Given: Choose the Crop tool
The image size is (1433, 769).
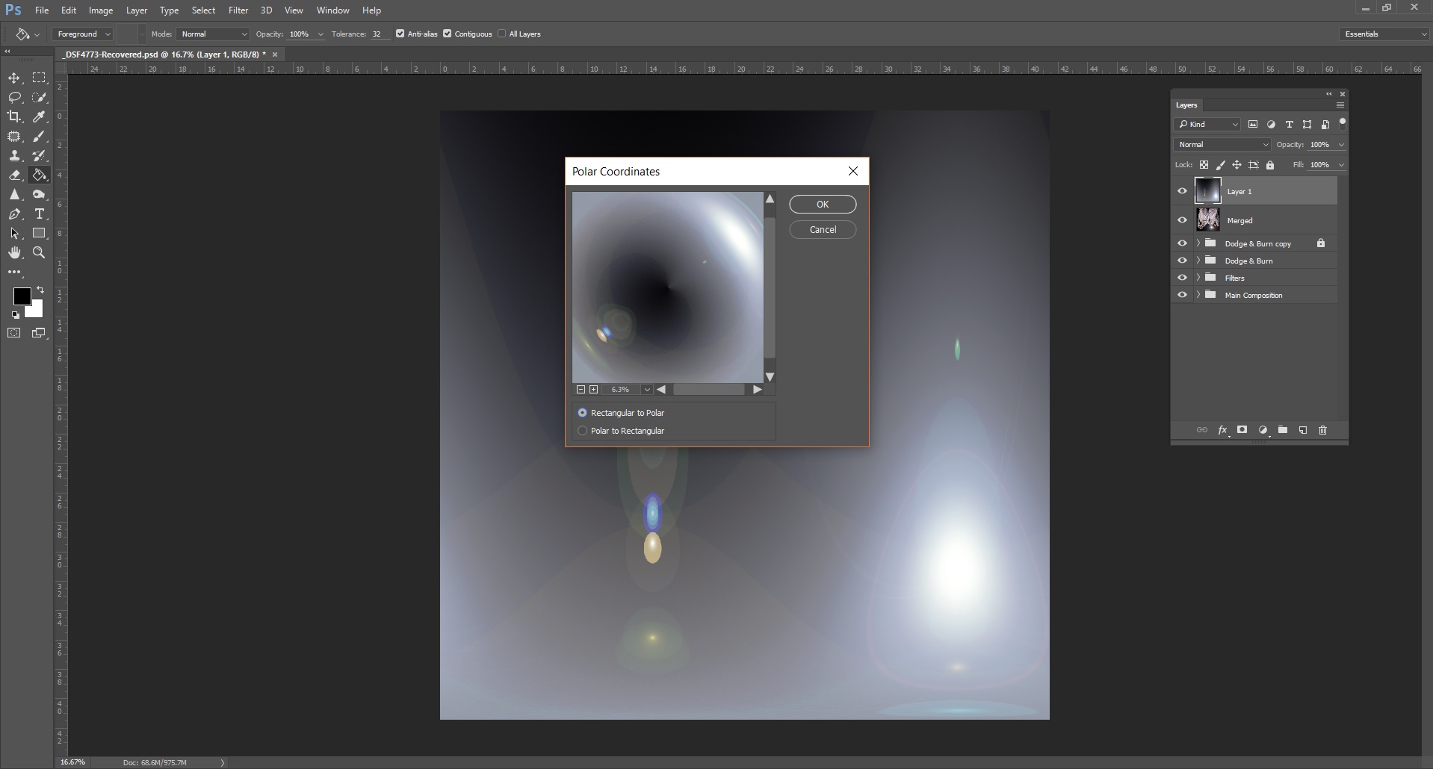Looking at the screenshot, I should (x=15, y=116).
